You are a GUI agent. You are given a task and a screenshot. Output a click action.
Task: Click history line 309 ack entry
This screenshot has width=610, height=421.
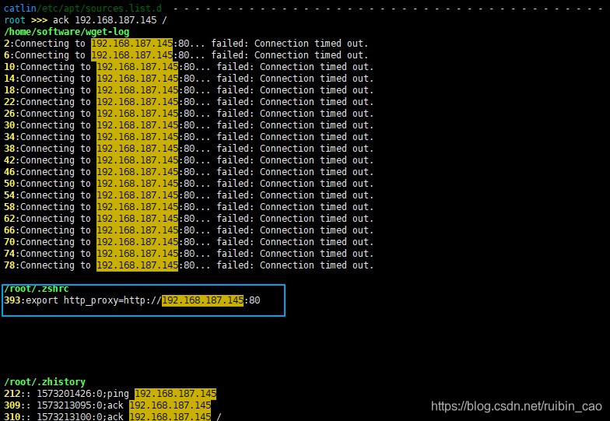107,405
